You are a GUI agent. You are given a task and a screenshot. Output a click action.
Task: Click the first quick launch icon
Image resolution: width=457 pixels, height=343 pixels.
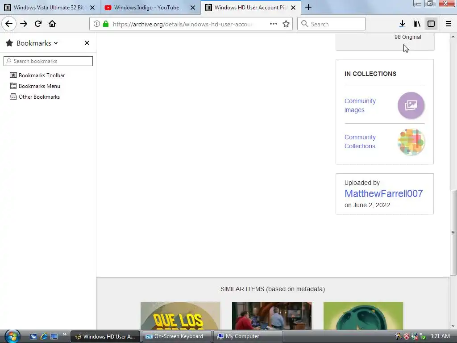pyautogui.click(x=33, y=336)
